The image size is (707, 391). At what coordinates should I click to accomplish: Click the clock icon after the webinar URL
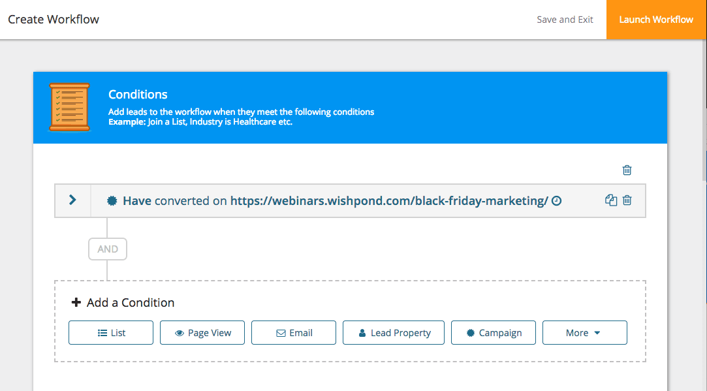[x=556, y=201]
